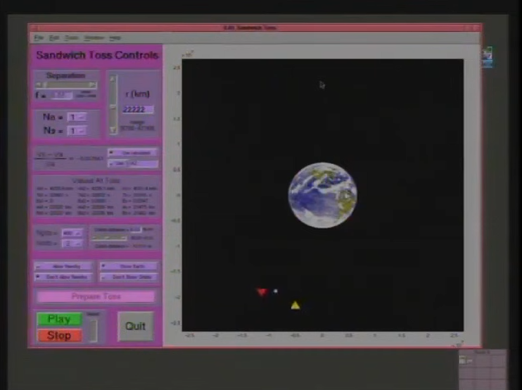Select the Don't Allow Nearby radio button
The image size is (522, 390).
pyautogui.click(x=63, y=277)
